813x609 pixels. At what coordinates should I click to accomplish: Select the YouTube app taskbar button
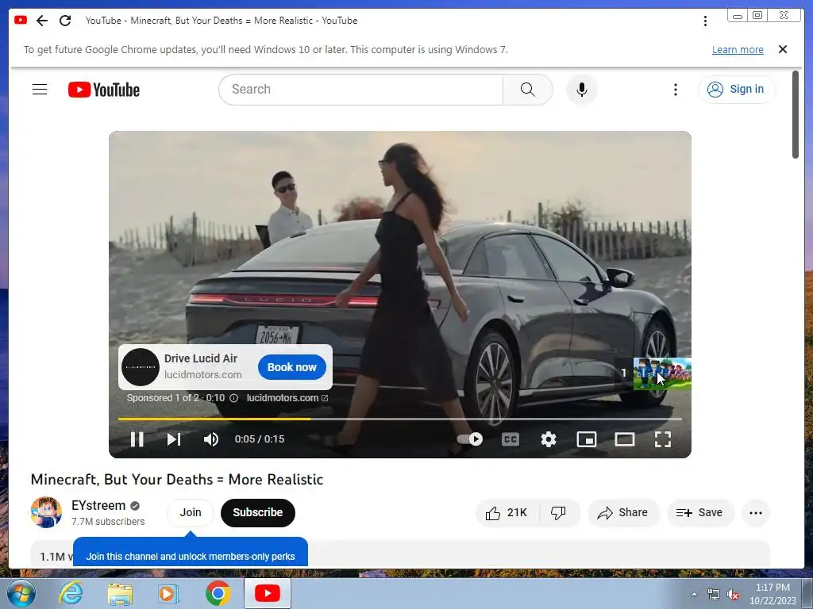click(267, 593)
